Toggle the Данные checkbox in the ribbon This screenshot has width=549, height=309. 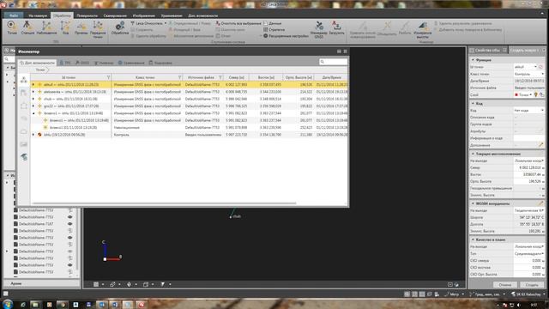265,23
